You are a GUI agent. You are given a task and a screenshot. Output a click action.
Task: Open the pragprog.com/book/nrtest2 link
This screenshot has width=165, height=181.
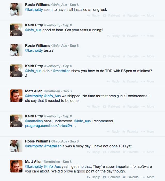coord(50,126)
